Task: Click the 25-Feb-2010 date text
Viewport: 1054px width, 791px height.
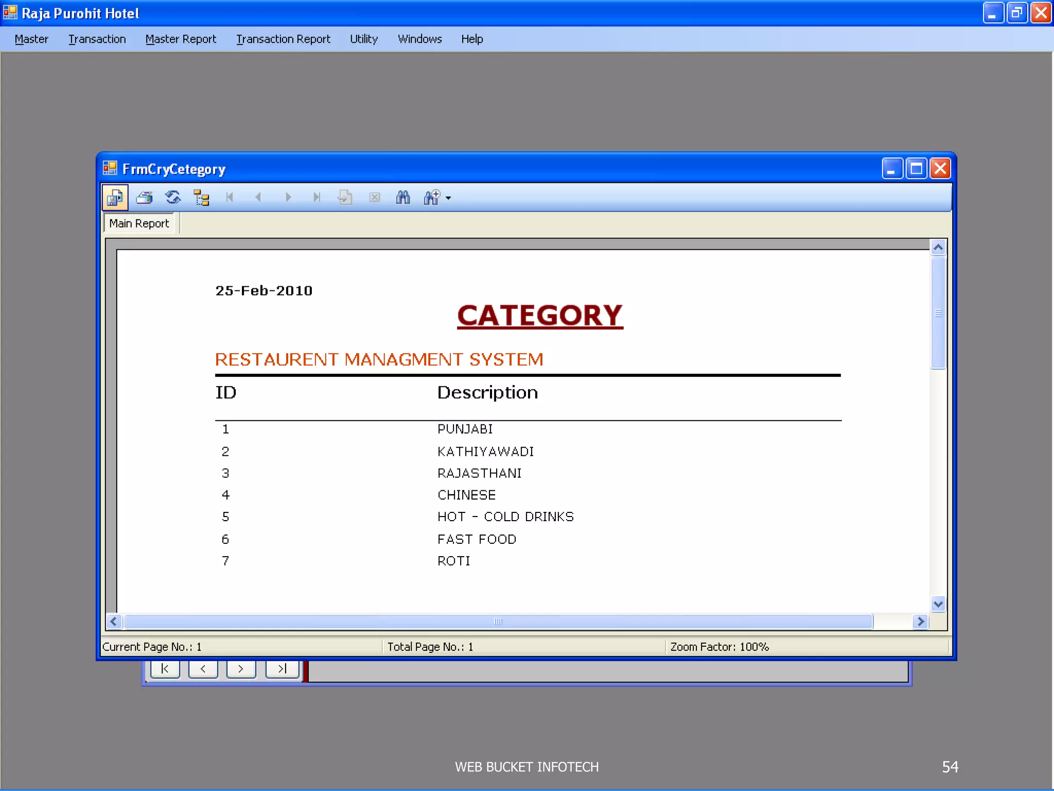Action: [x=263, y=291]
